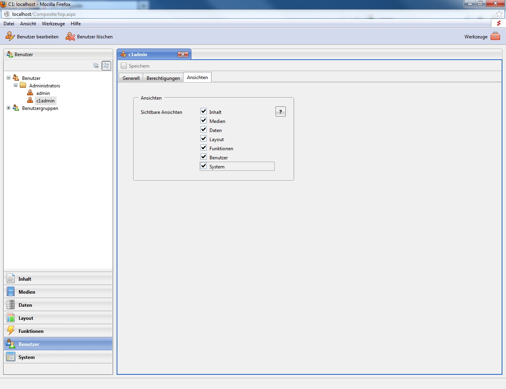Open the Ansicht menu
The height and width of the screenshot is (389, 506).
click(28, 24)
